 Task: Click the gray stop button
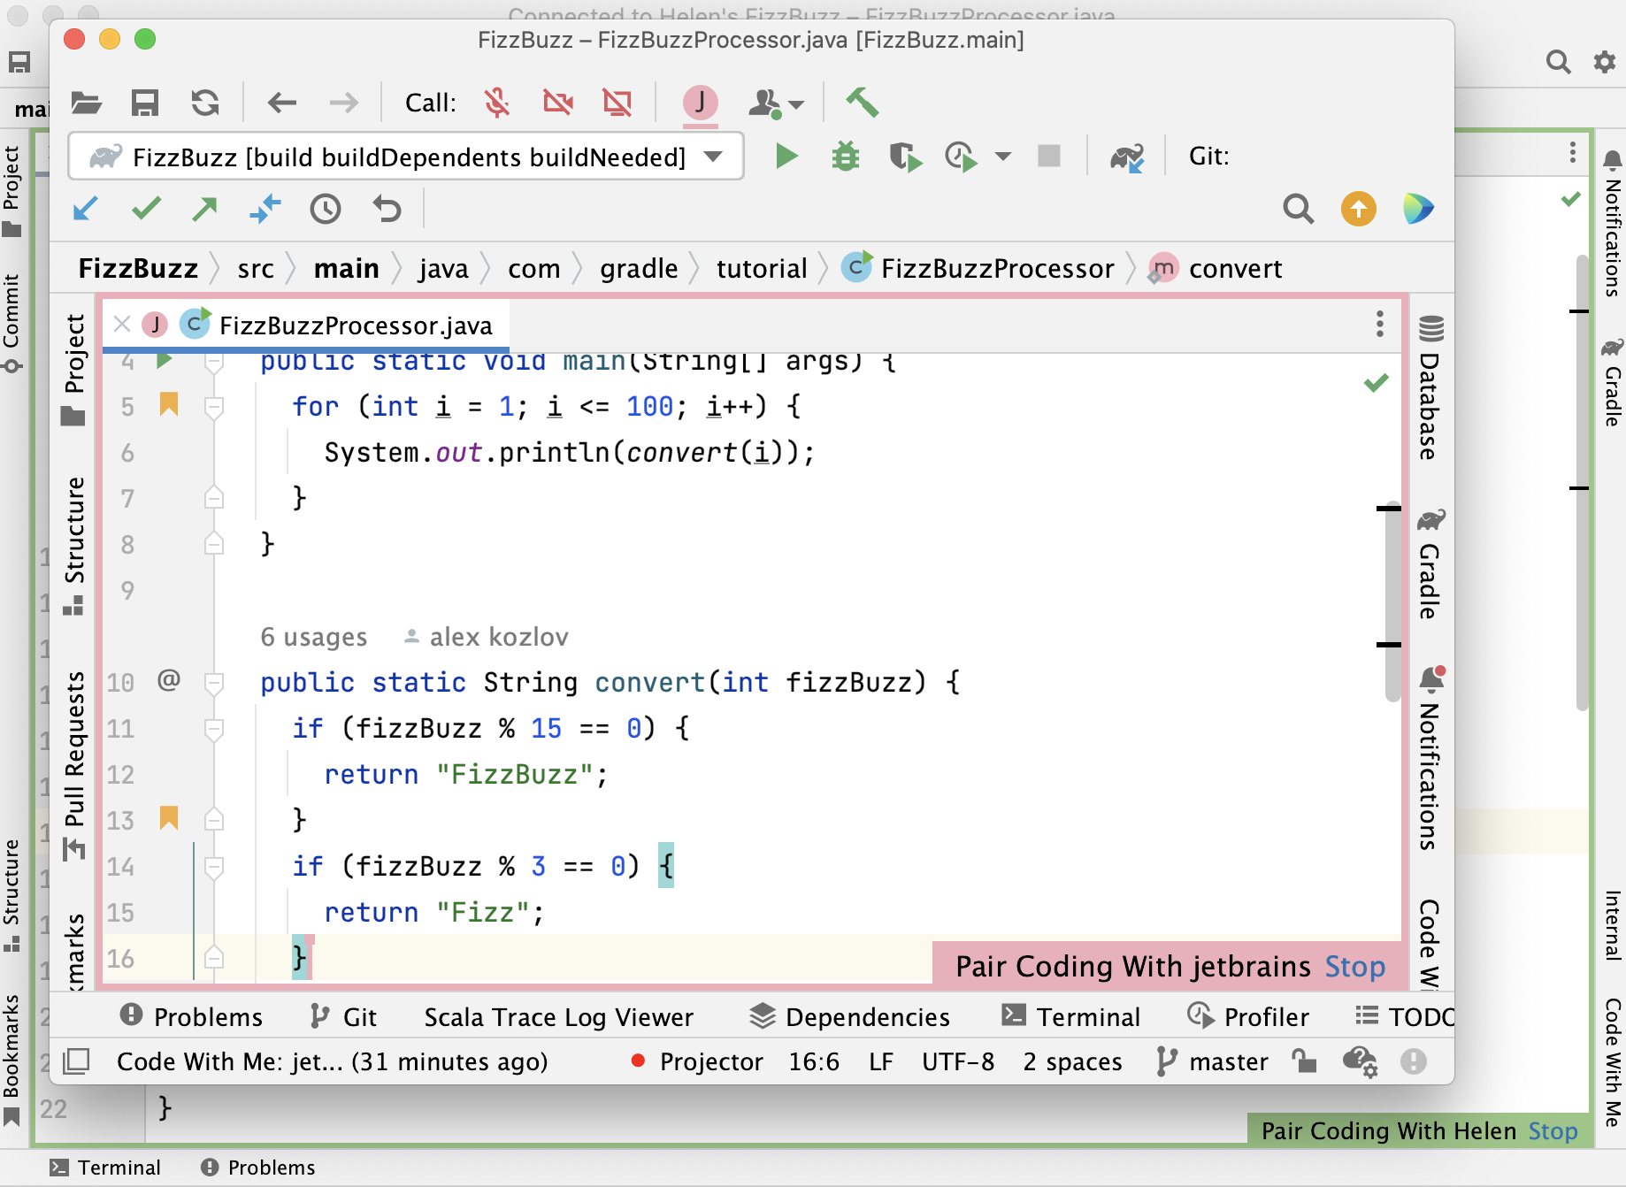tap(1049, 157)
